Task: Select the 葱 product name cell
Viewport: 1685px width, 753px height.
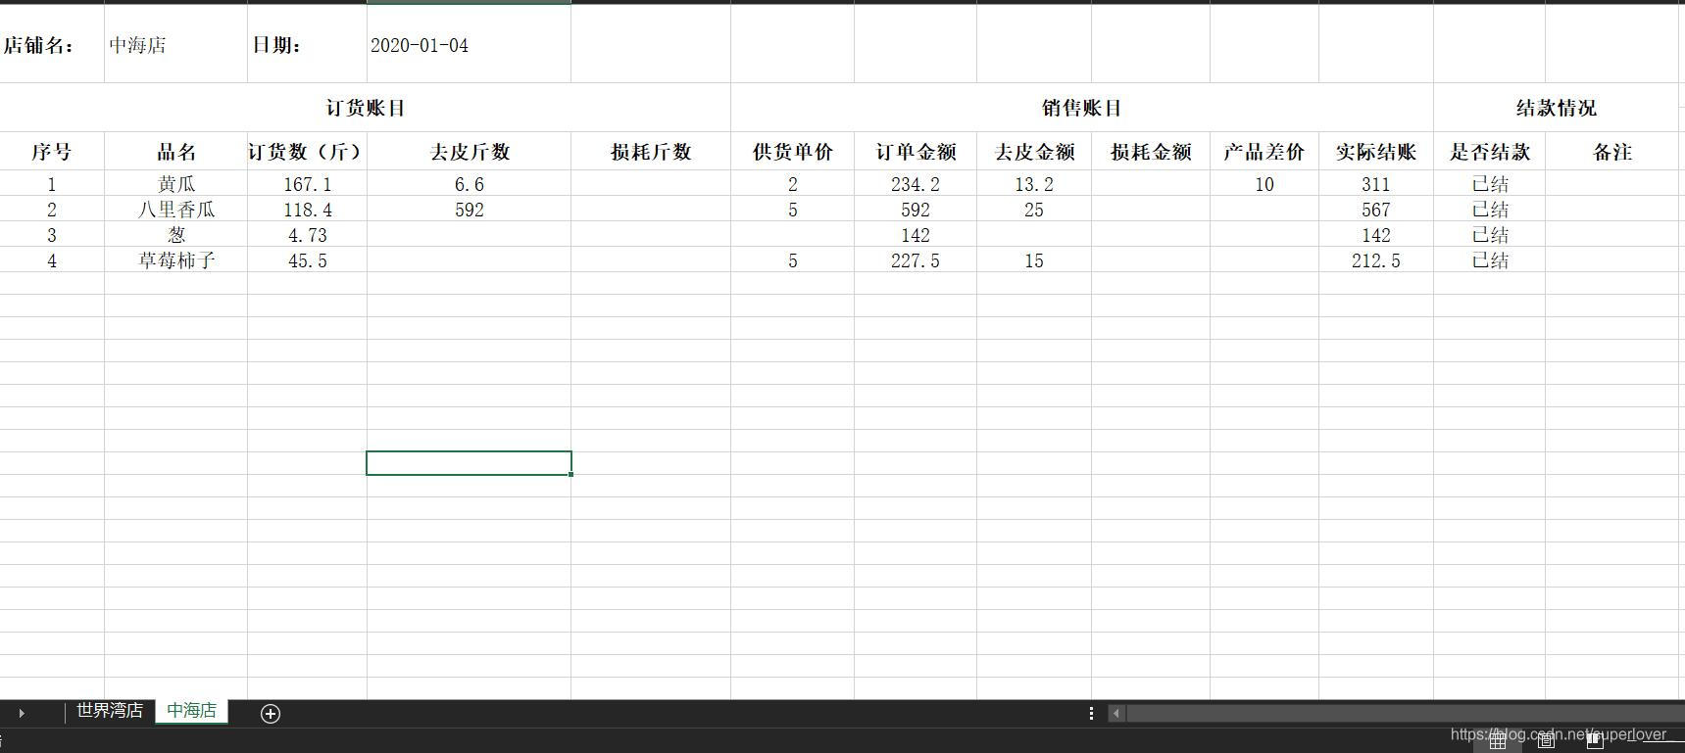Action: (175, 235)
